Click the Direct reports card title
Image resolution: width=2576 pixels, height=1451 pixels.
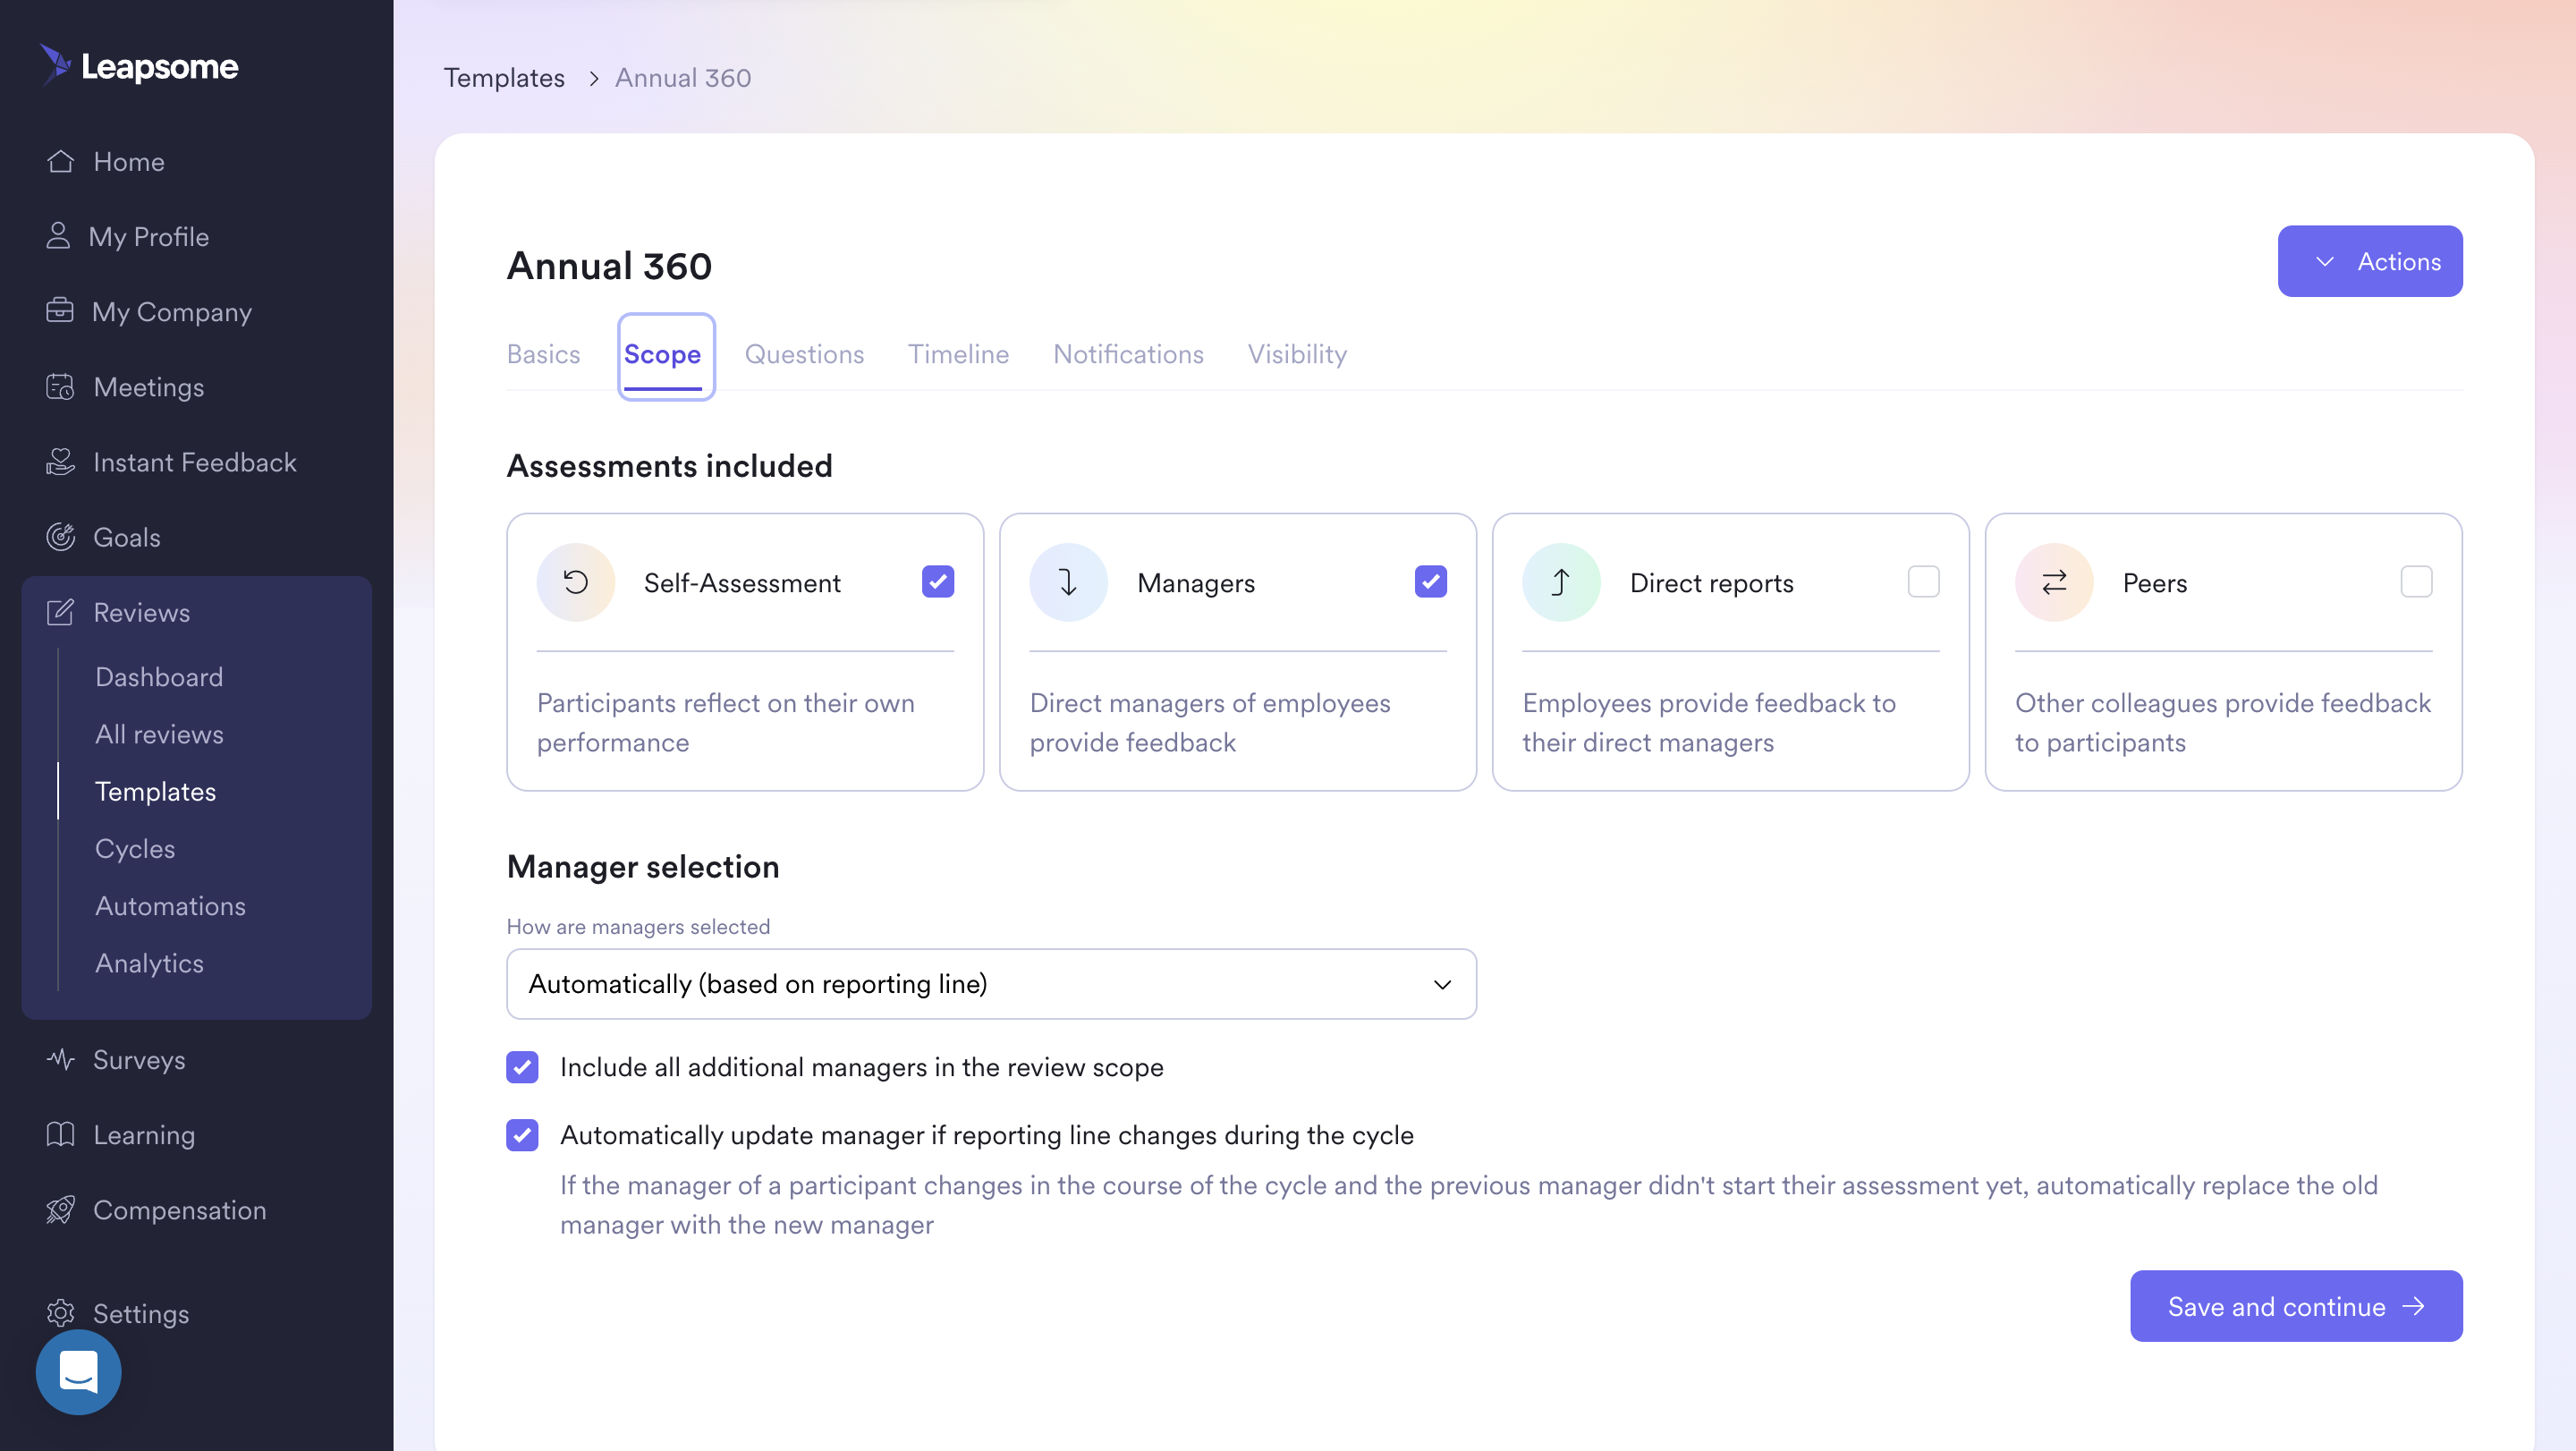pyautogui.click(x=1712, y=583)
